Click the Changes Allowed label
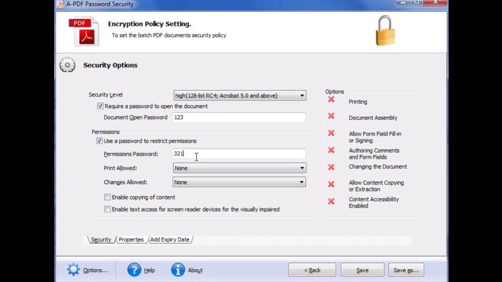The height and width of the screenshot is (282, 502). [x=125, y=182]
